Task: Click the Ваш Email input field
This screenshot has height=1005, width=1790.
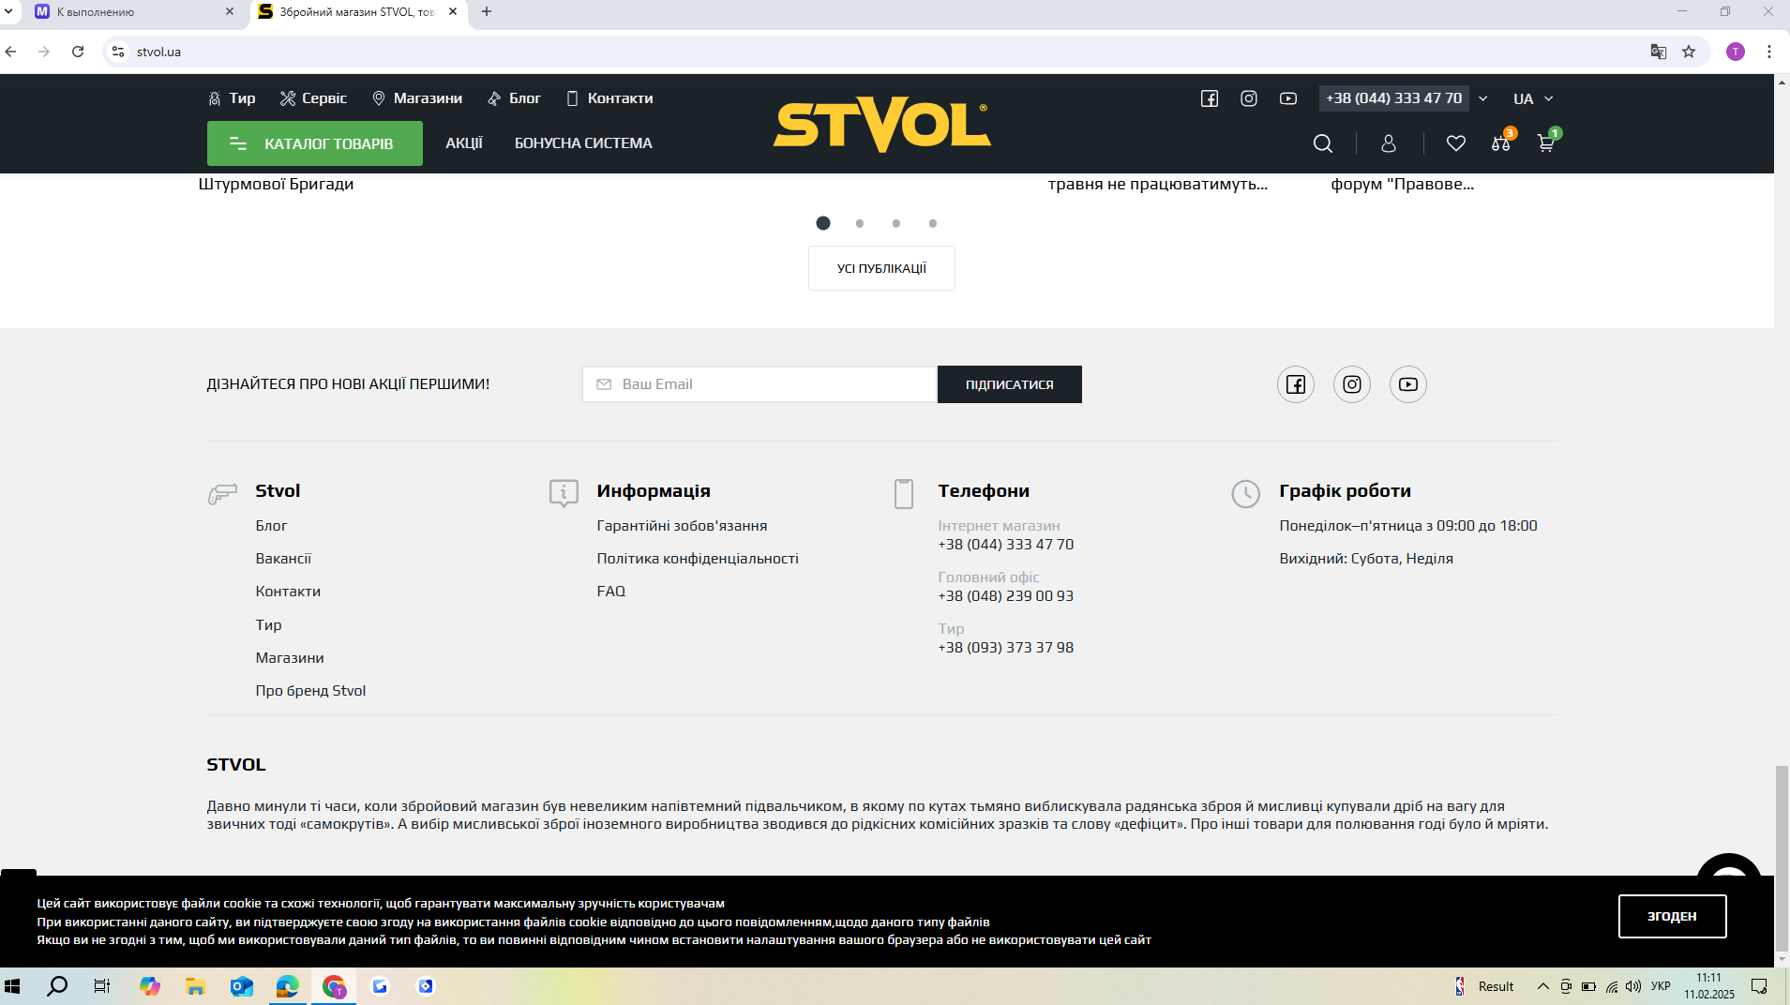Action: [760, 384]
